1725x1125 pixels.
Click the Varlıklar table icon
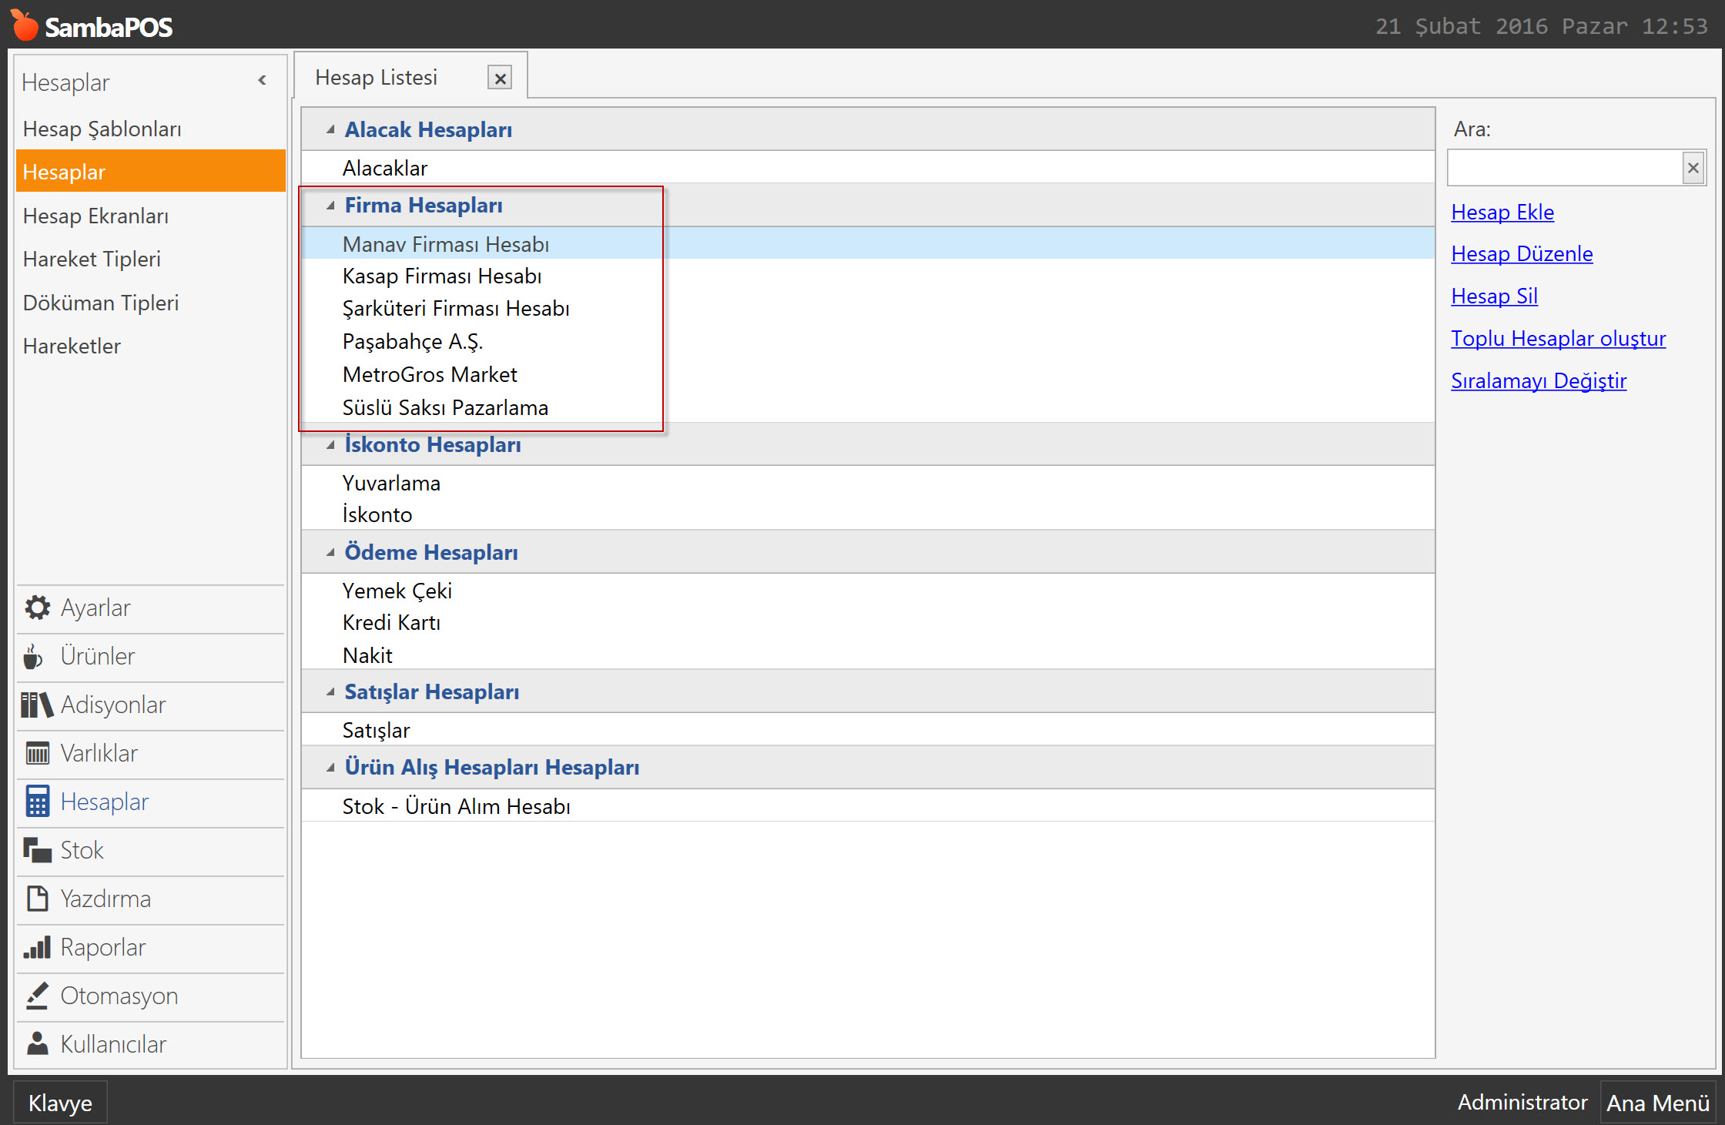pos(37,754)
